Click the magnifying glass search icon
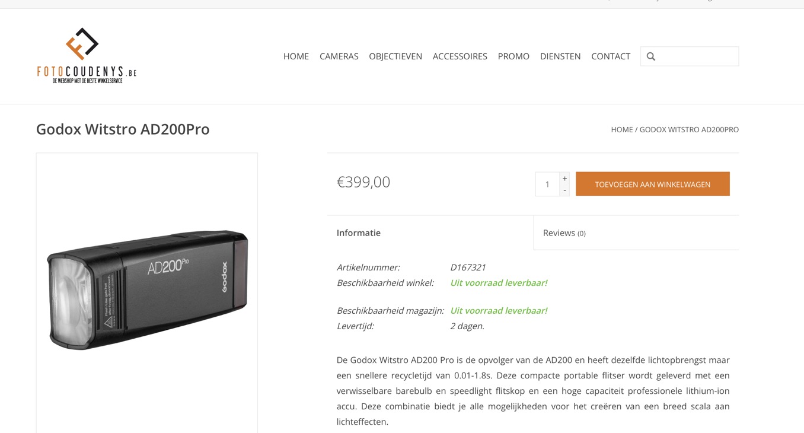Viewport: 804px width, 433px height. coord(651,56)
